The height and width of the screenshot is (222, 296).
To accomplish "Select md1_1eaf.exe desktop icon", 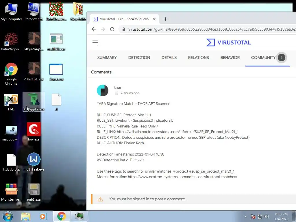I will (x=34, y=162).
